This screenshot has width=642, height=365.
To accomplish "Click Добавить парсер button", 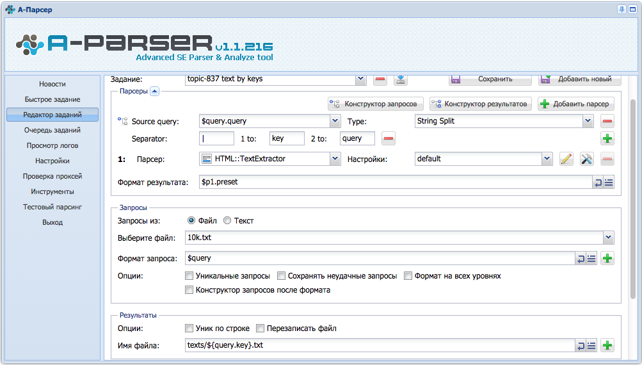I will pos(575,104).
